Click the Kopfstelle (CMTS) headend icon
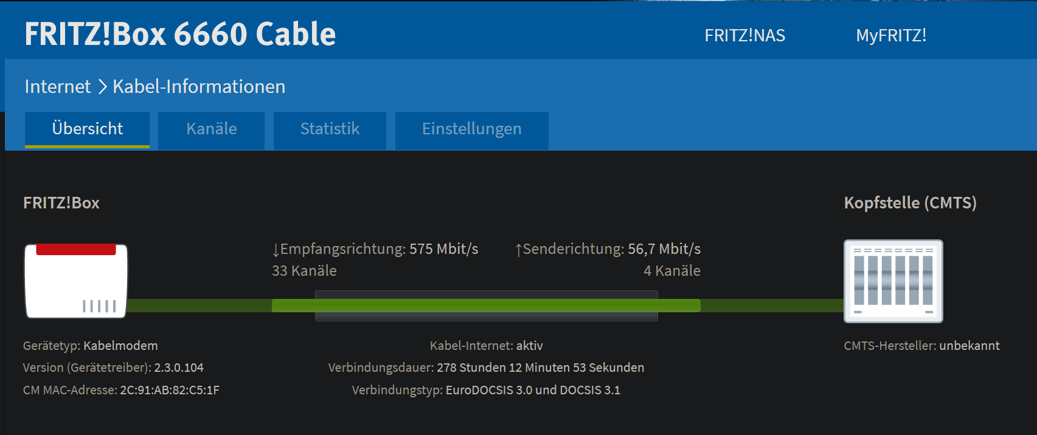Image resolution: width=1037 pixels, height=435 pixels. [893, 281]
